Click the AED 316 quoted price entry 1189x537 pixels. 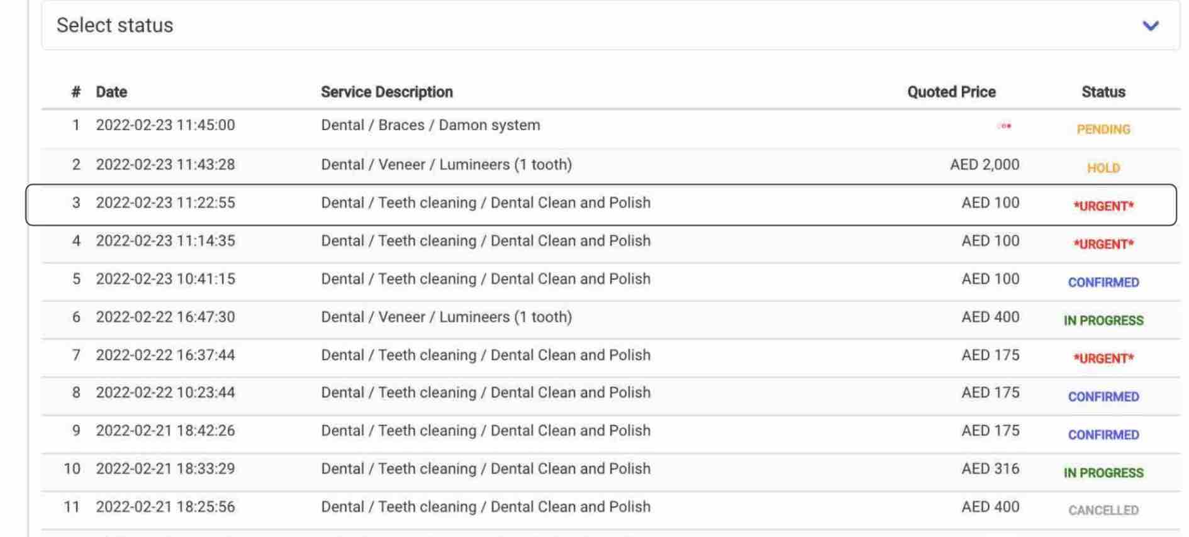tap(990, 468)
